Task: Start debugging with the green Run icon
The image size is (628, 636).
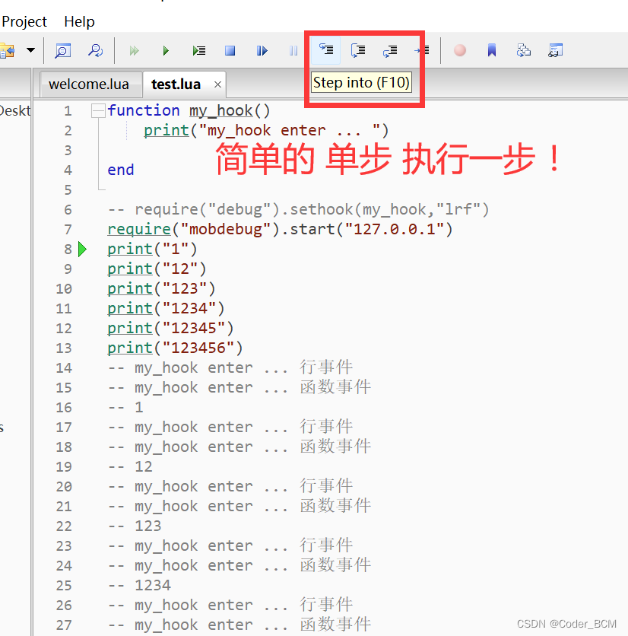Action: click(166, 50)
